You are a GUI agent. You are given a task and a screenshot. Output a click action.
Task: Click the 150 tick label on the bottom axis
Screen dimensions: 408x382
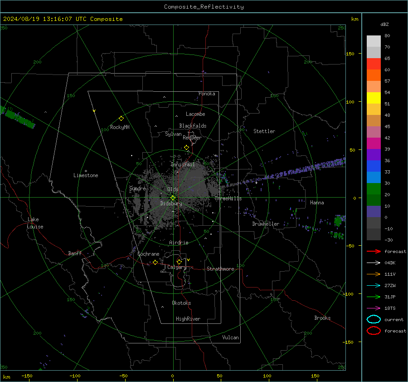[315, 376]
